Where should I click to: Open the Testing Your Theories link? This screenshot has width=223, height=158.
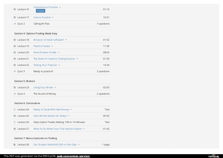pos(45,65)
